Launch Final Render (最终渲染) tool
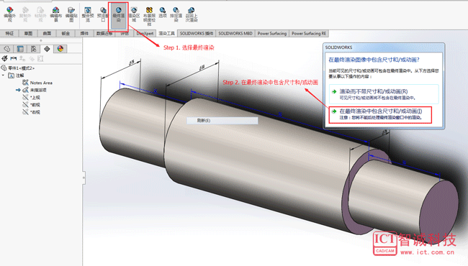Viewport: 468px width, 266px height. tap(119, 14)
